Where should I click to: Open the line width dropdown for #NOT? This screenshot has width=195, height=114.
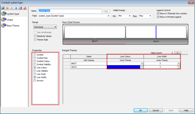click(x=178, y=64)
